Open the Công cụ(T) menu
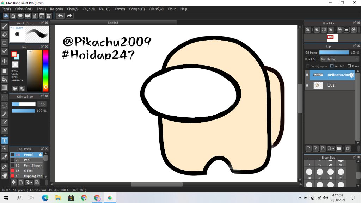Image resolution: width=361 pixels, height=203 pixels. pos(137,9)
